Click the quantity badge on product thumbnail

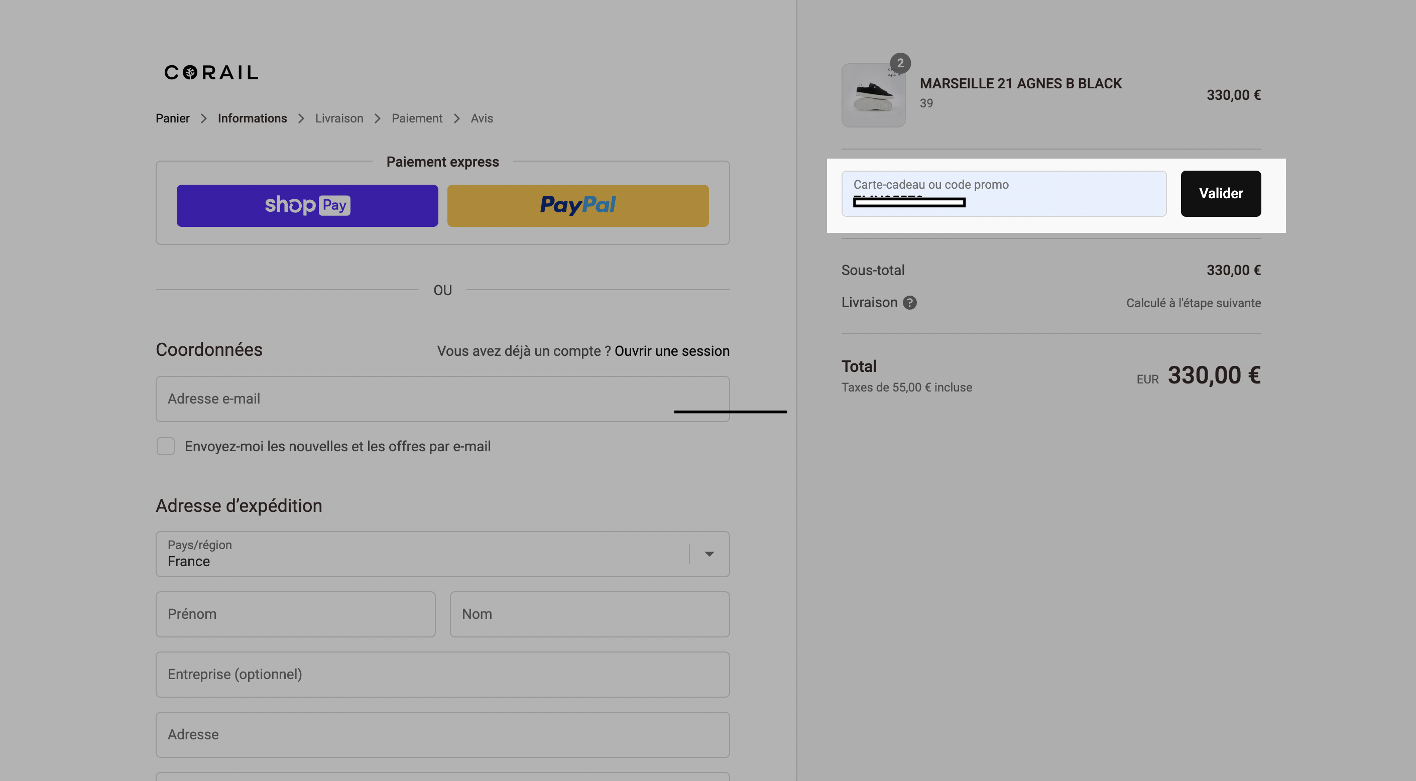[x=900, y=63]
